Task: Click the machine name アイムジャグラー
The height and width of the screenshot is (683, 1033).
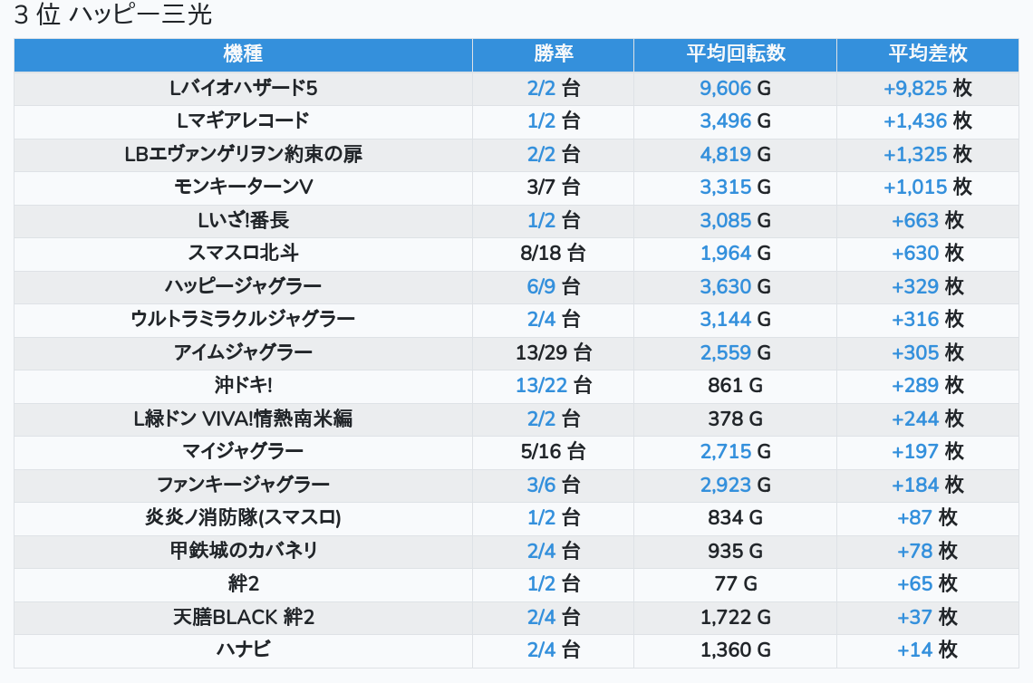Action: pyautogui.click(x=243, y=353)
